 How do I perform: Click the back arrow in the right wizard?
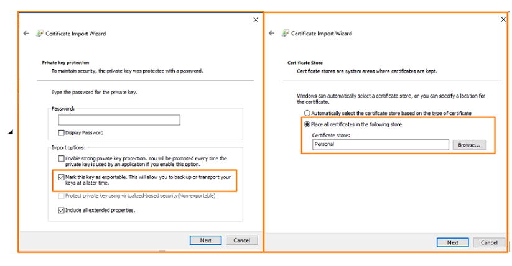pyautogui.click(x=272, y=33)
